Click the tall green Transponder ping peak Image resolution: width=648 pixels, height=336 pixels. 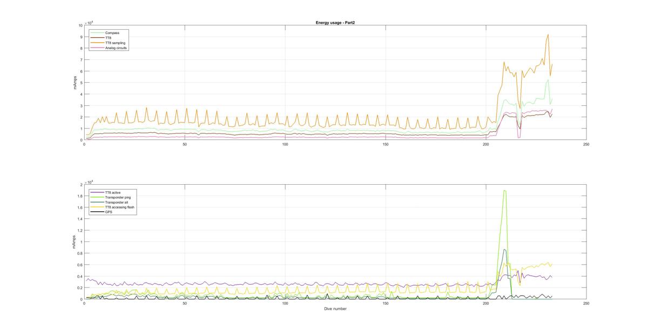pyautogui.click(x=504, y=191)
